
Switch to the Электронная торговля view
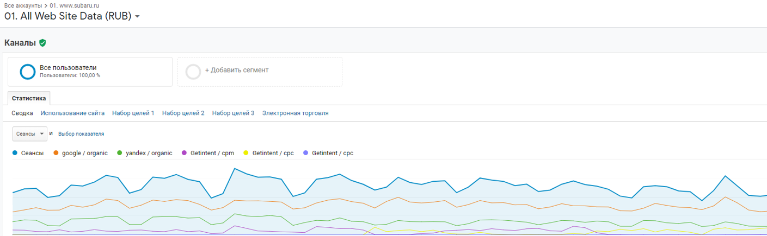tap(295, 113)
